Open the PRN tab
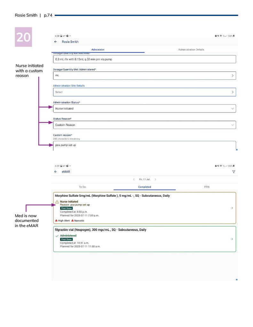 coord(207,187)
